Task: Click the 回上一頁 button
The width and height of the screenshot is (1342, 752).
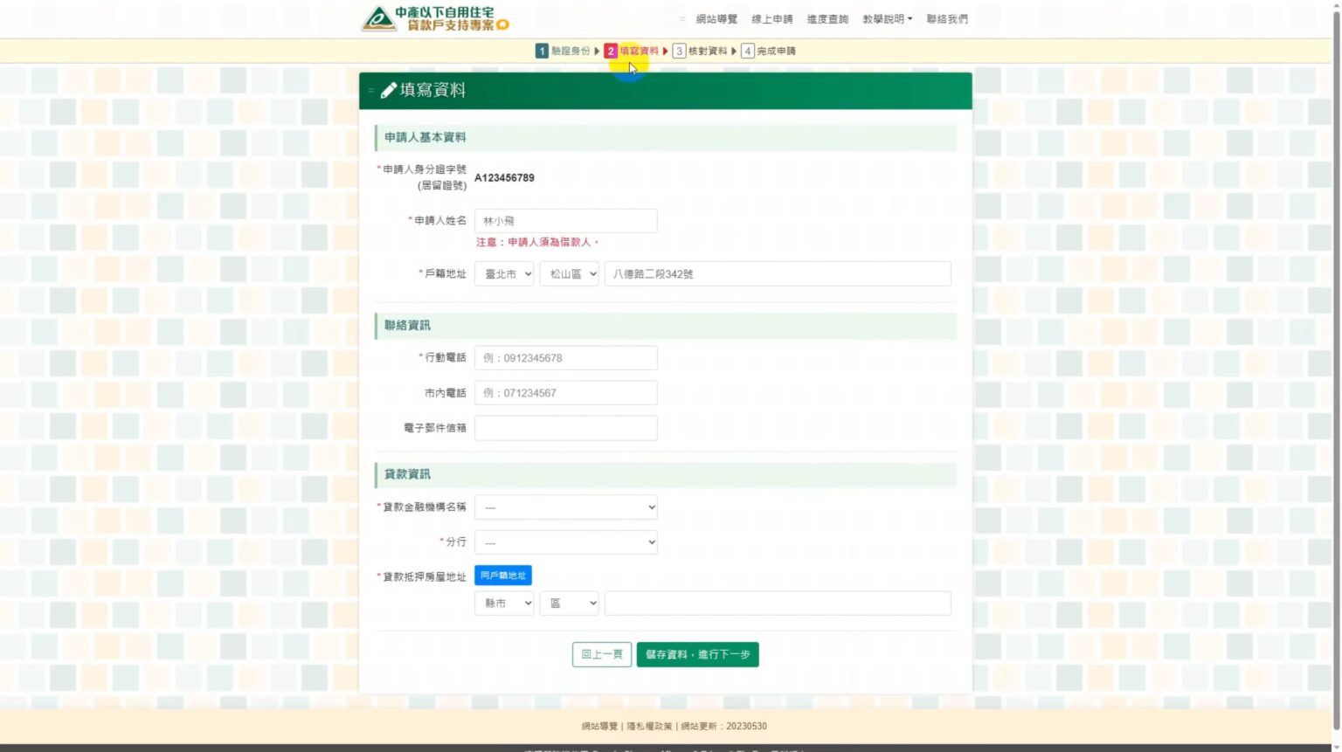Action: pyautogui.click(x=602, y=654)
